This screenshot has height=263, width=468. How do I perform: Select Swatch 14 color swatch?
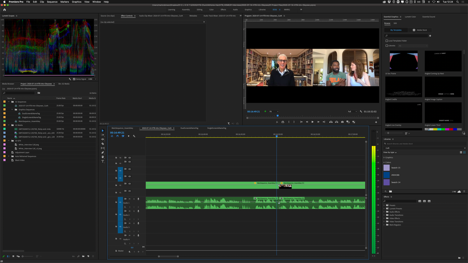click(386, 182)
